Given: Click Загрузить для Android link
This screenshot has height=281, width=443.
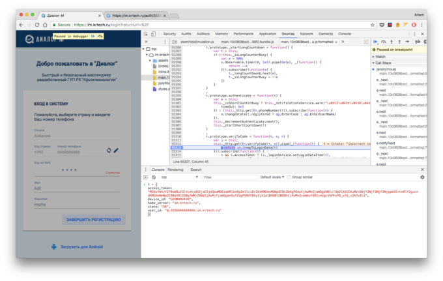Looking at the screenshot, I should point(81,247).
